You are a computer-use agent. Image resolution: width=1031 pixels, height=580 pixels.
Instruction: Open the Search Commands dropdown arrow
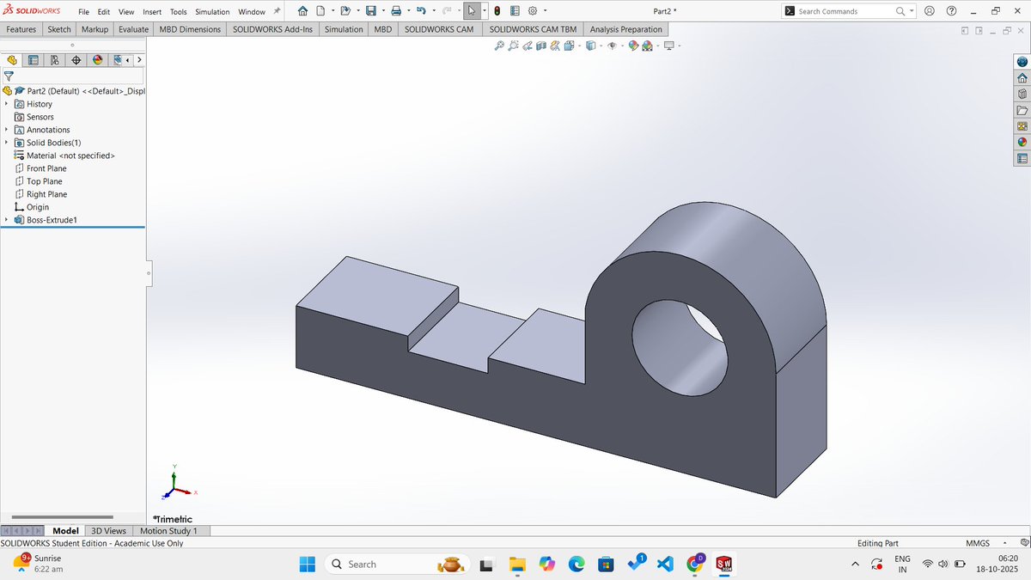[x=912, y=11]
